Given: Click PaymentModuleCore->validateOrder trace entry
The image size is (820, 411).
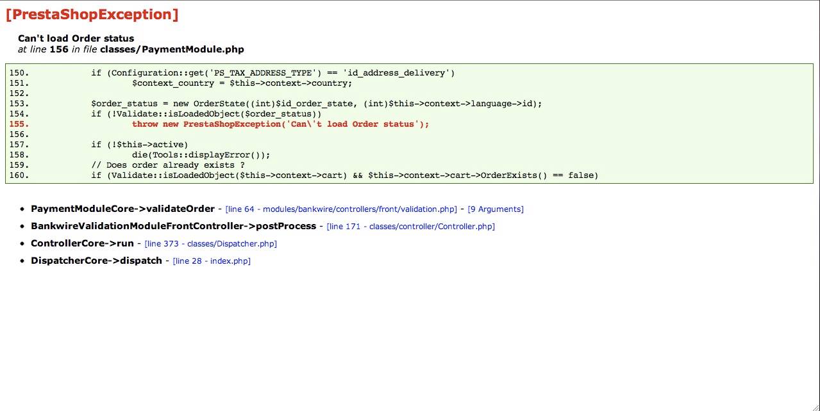Looking at the screenshot, I should click(122, 209).
